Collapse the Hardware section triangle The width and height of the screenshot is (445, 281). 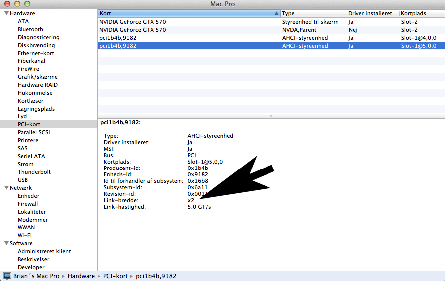[6, 13]
